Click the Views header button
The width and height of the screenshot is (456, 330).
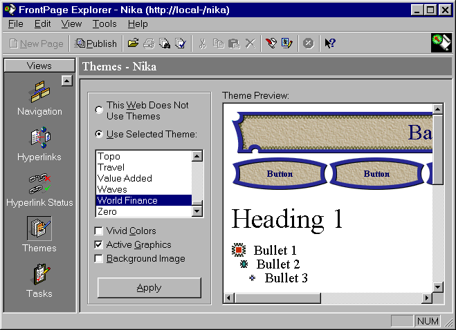tap(39, 66)
